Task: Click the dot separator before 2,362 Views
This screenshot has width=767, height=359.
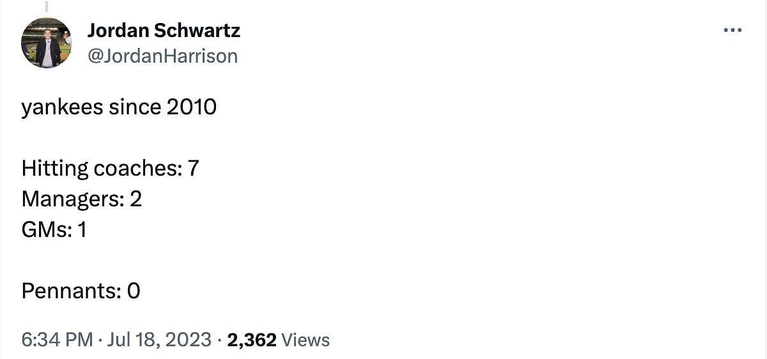Action: [x=219, y=340]
